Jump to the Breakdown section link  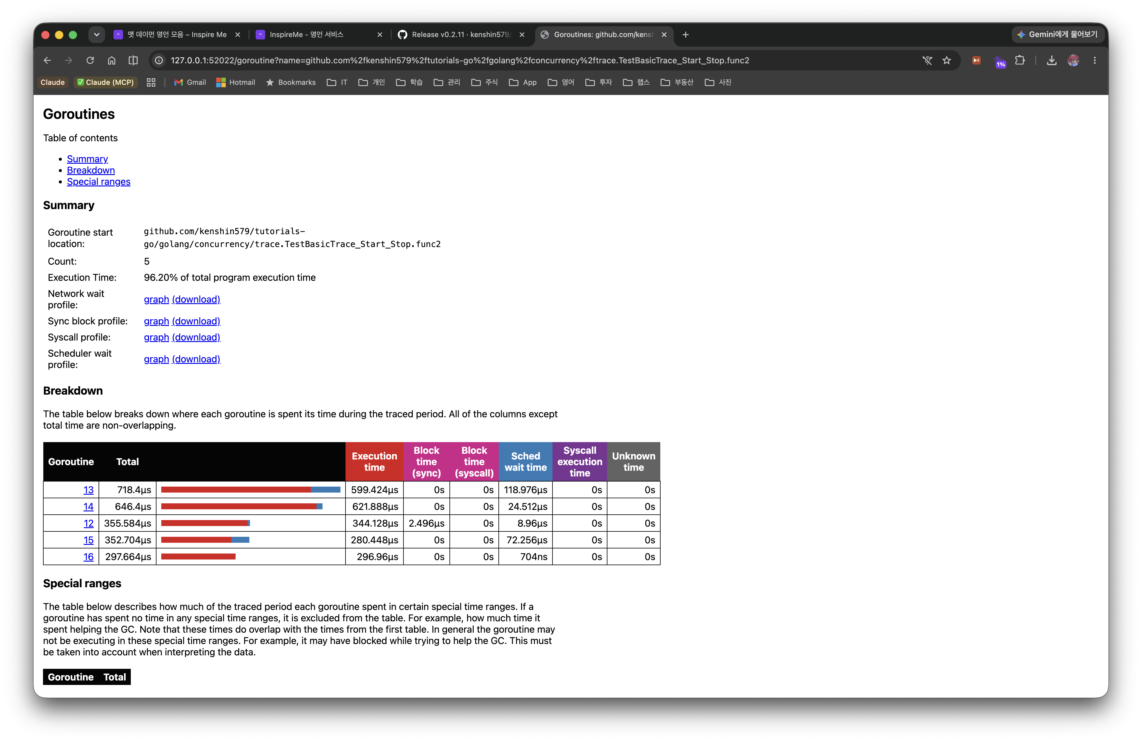coord(91,170)
